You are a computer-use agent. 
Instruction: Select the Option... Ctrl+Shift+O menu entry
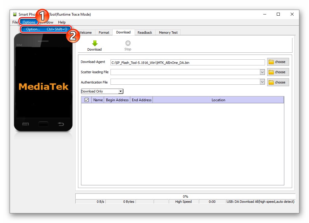coord(46,29)
